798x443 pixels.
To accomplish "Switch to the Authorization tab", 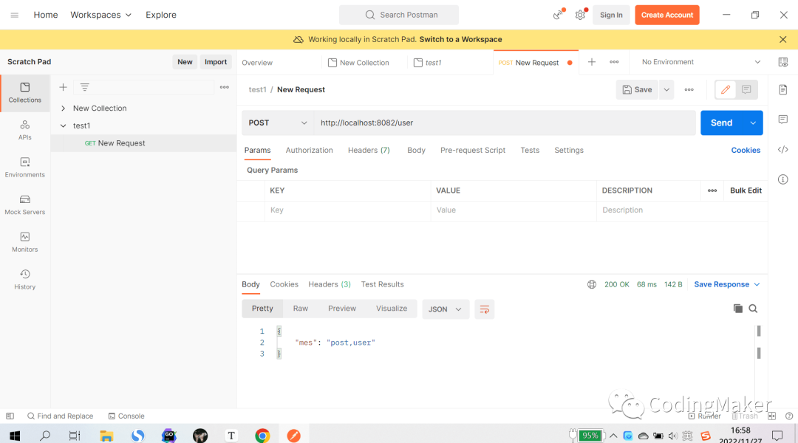I will (309, 150).
